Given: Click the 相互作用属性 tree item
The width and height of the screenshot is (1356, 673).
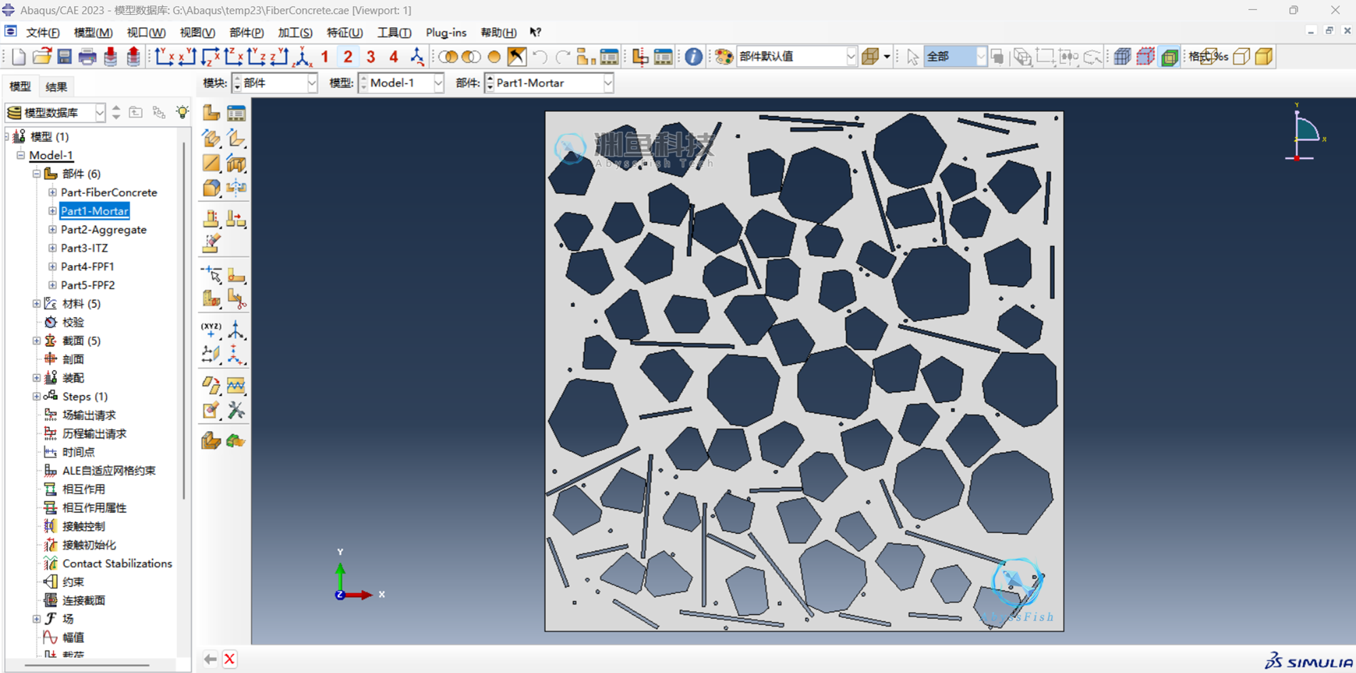Looking at the screenshot, I should point(94,508).
